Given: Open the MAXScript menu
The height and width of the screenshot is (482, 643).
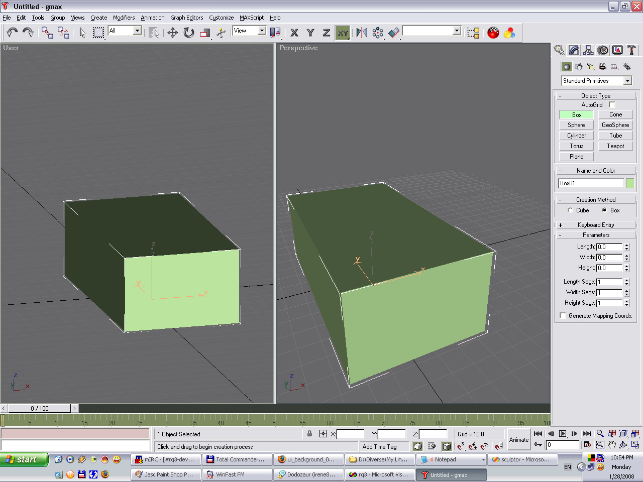Looking at the screenshot, I should 251,18.
